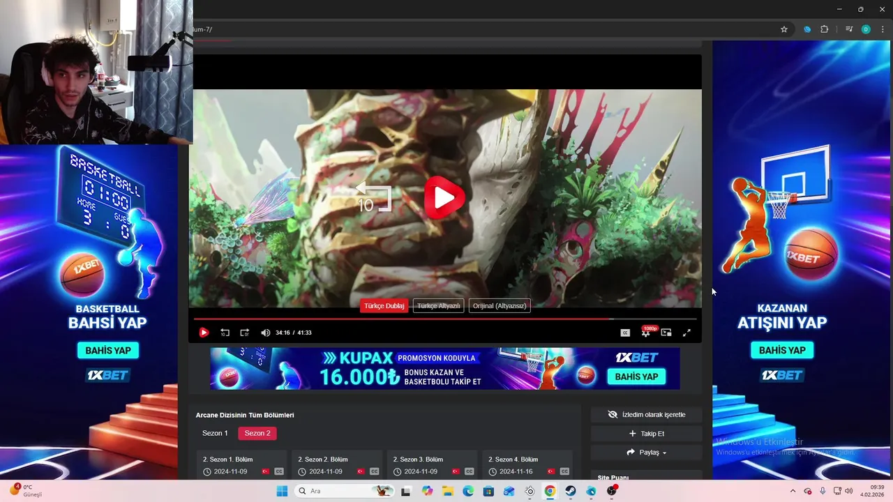Screen dimensions: 893x502
Task: Click the Takip Et follow button
Action: [646, 434]
